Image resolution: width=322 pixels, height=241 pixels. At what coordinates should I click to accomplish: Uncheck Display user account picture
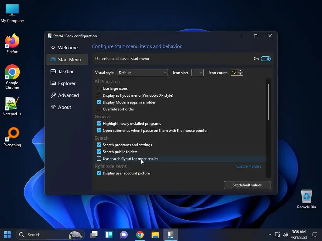tap(99, 173)
